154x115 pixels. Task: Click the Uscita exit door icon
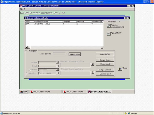[120, 69]
